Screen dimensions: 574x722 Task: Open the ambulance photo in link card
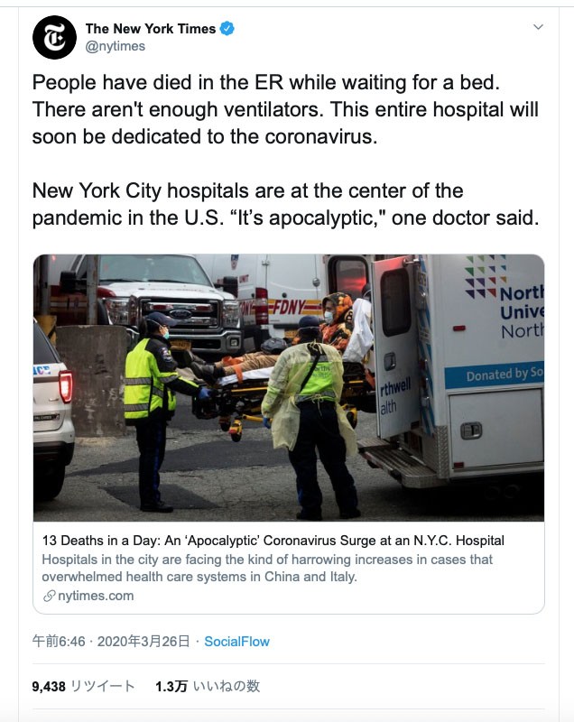[289, 388]
